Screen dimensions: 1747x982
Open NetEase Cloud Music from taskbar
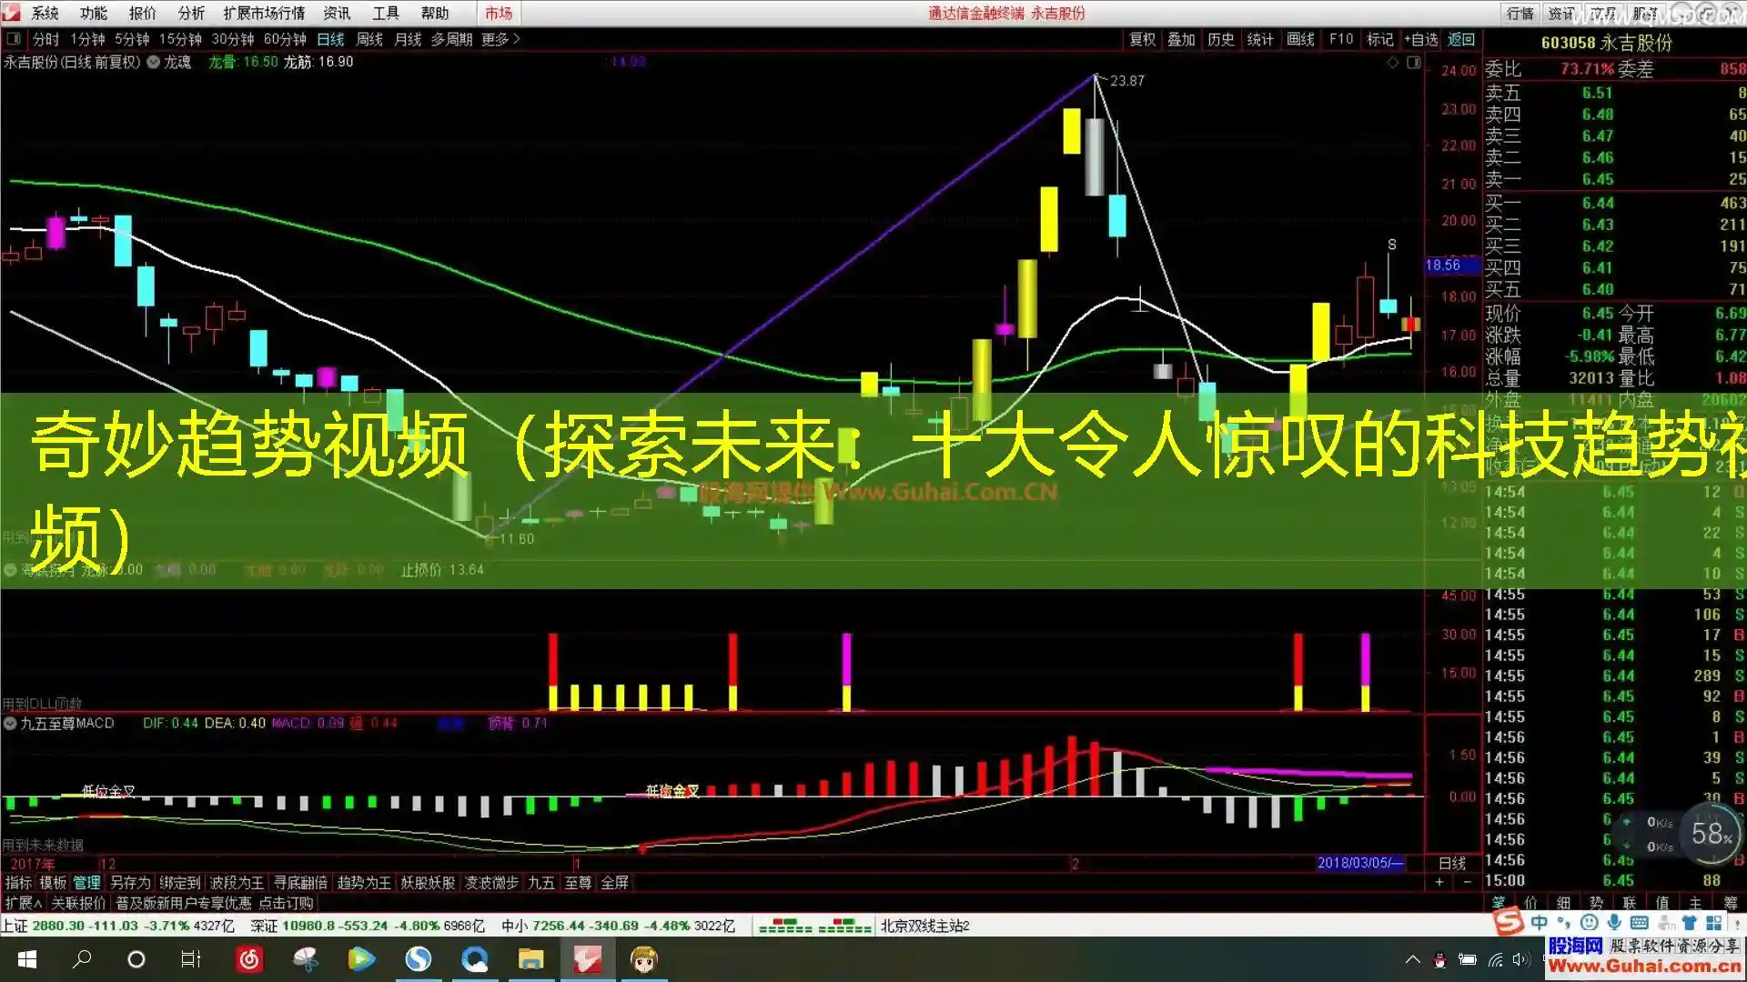(x=249, y=959)
